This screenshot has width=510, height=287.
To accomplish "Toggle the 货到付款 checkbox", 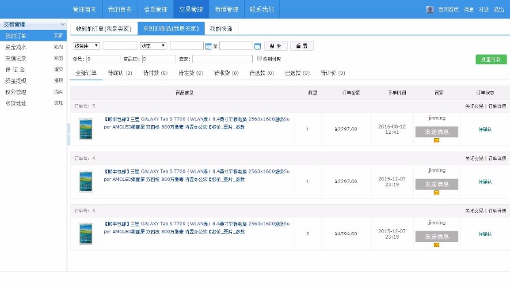I will tap(259, 58).
